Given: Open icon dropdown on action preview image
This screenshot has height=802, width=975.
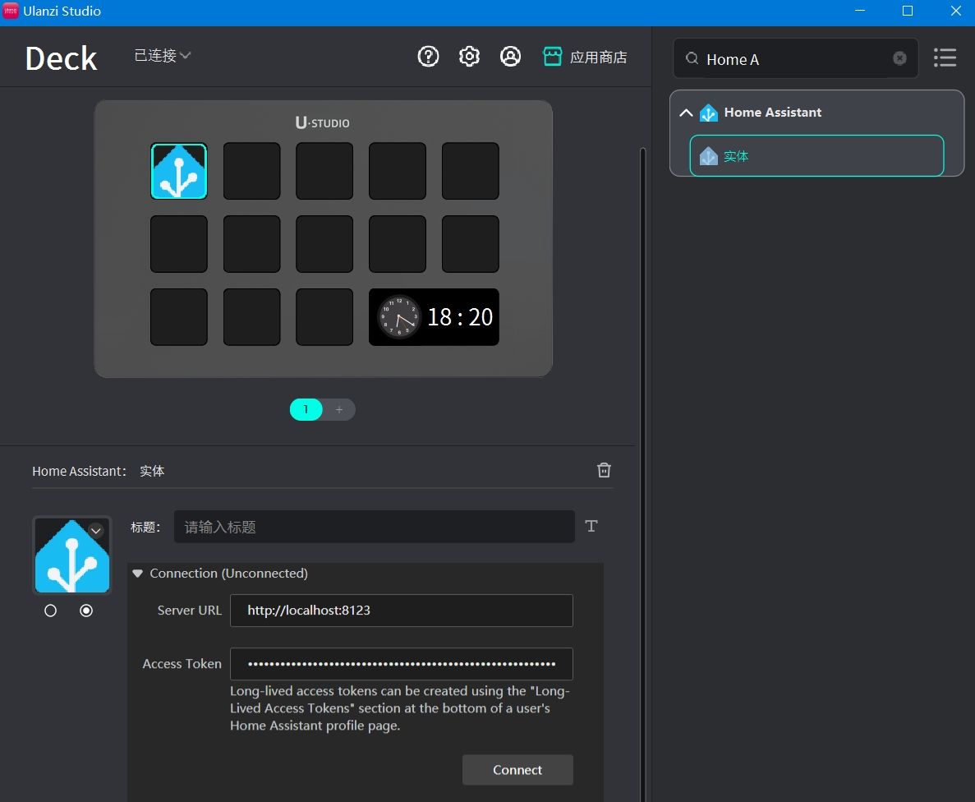Looking at the screenshot, I should click(x=96, y=531).
